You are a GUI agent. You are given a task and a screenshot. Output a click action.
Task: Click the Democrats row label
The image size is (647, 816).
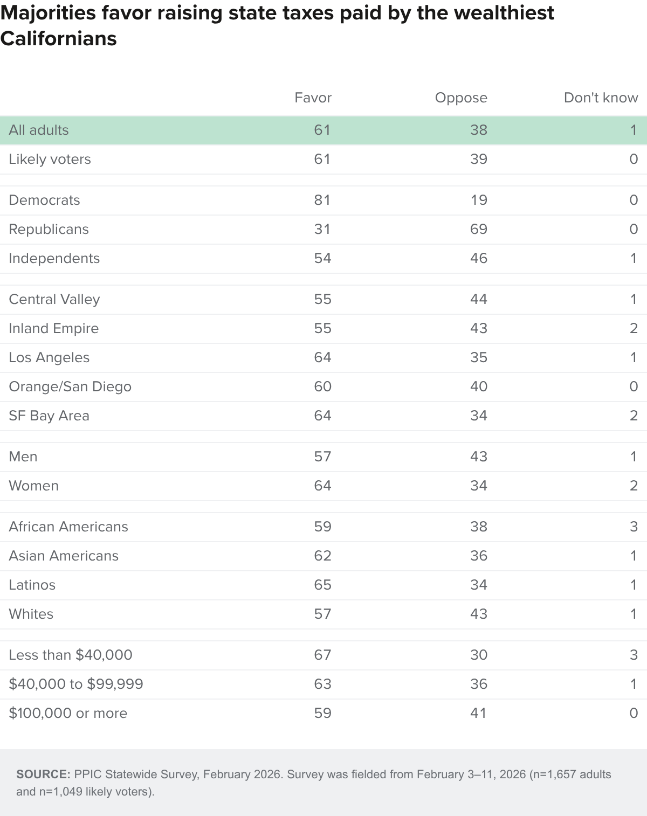44,200
